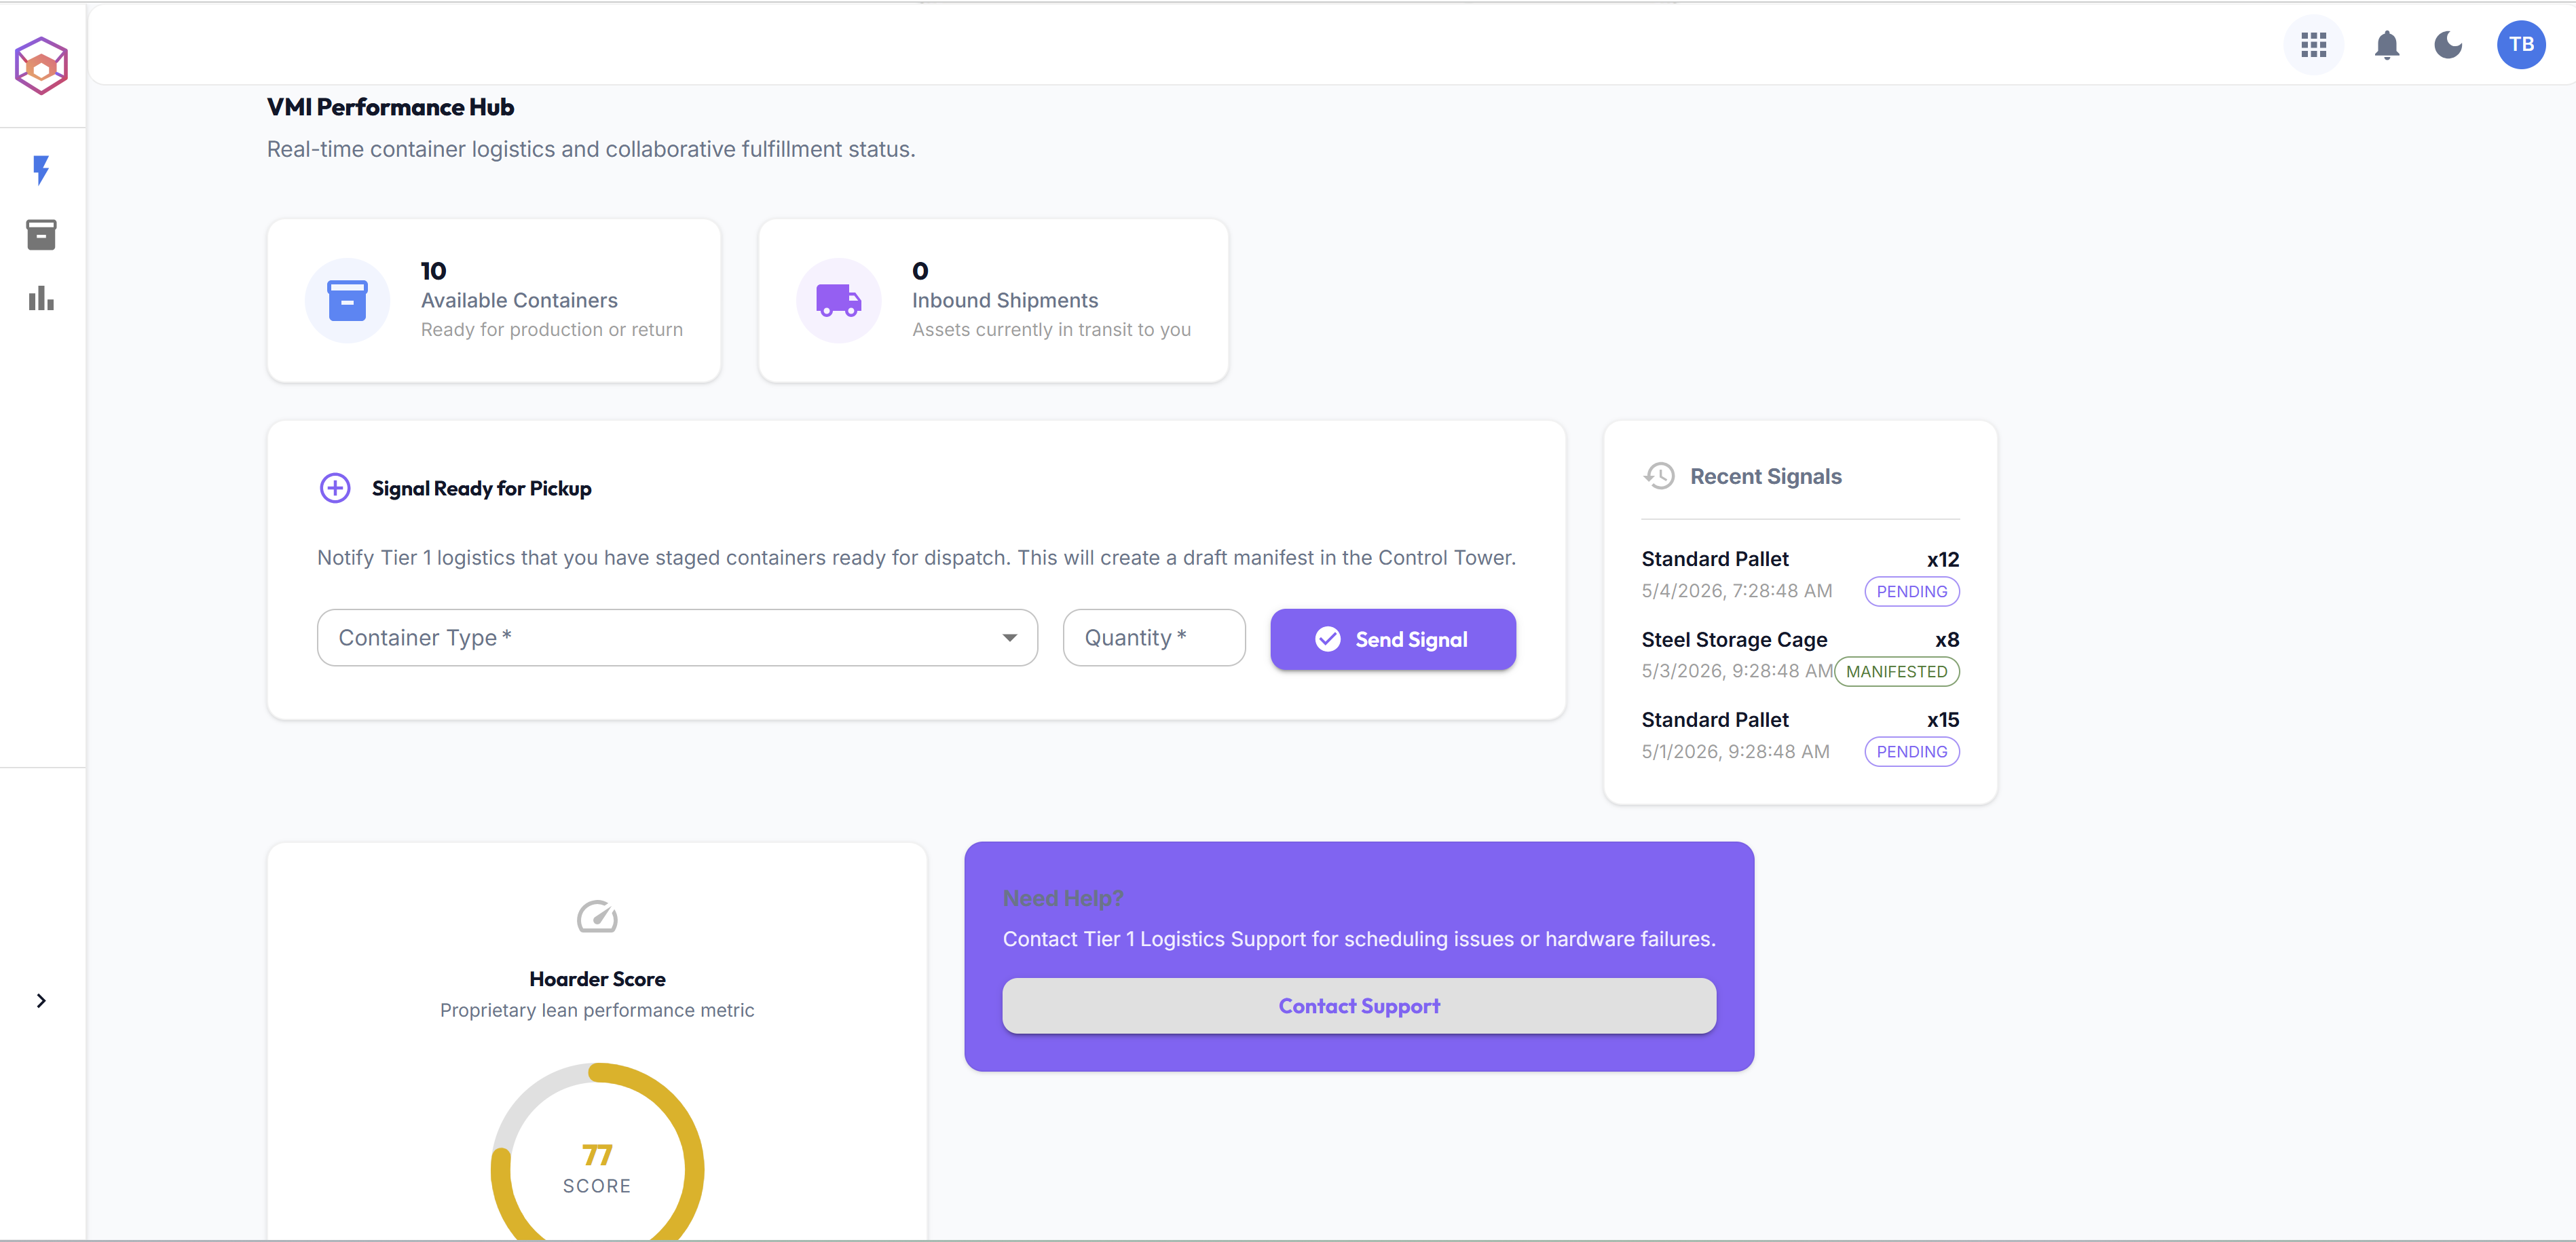Toggle dark mode with the moon icon
The width and height of the screenshot is (2576, 1242).
pyautogui.click(x=2448, y=45)
